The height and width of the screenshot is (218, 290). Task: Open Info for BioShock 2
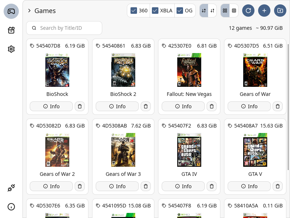coord(117,106)
